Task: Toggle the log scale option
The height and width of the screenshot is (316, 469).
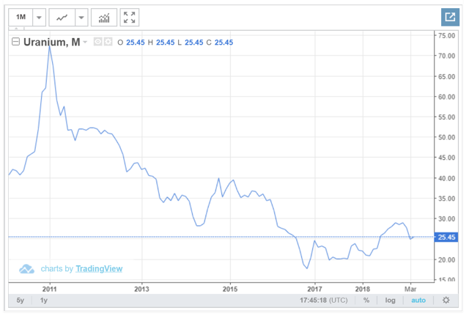Action: (390, 300)
